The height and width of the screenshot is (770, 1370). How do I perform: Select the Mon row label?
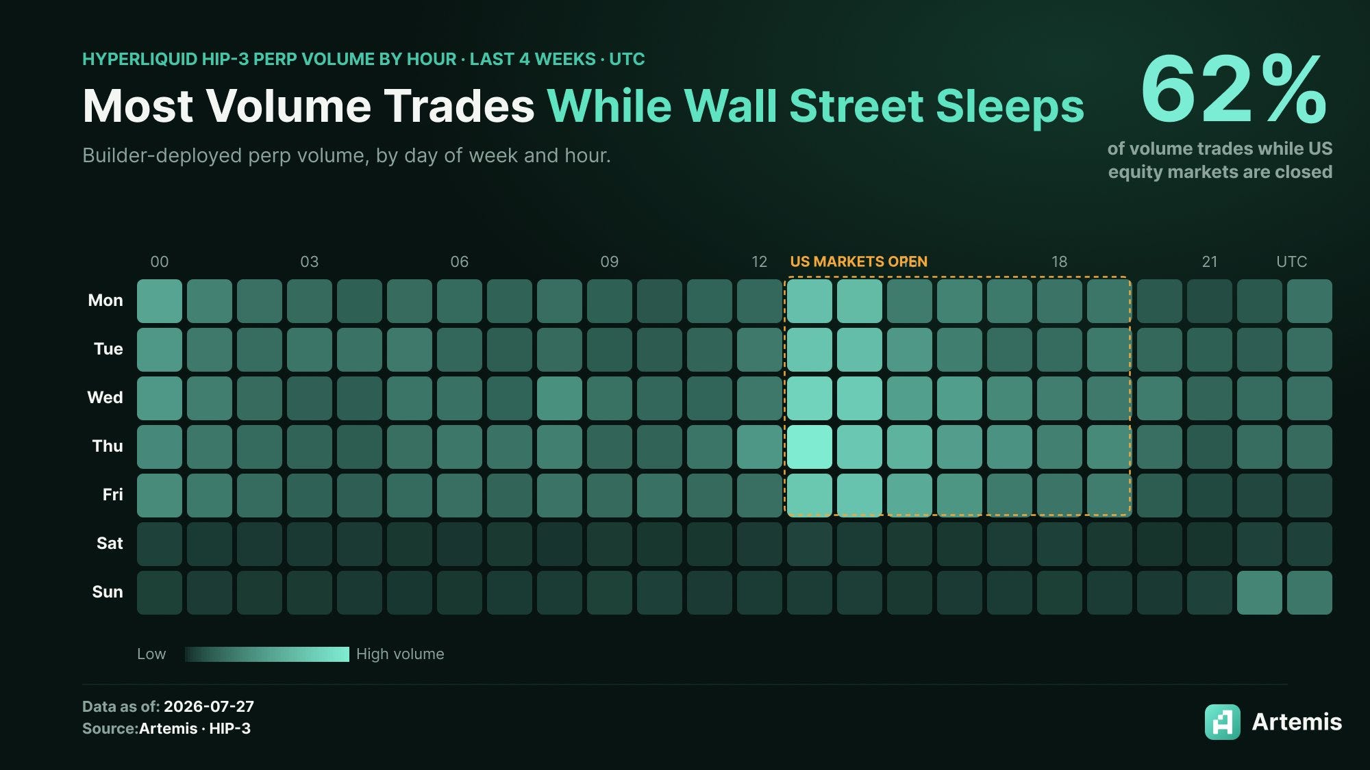click(105, 300)
